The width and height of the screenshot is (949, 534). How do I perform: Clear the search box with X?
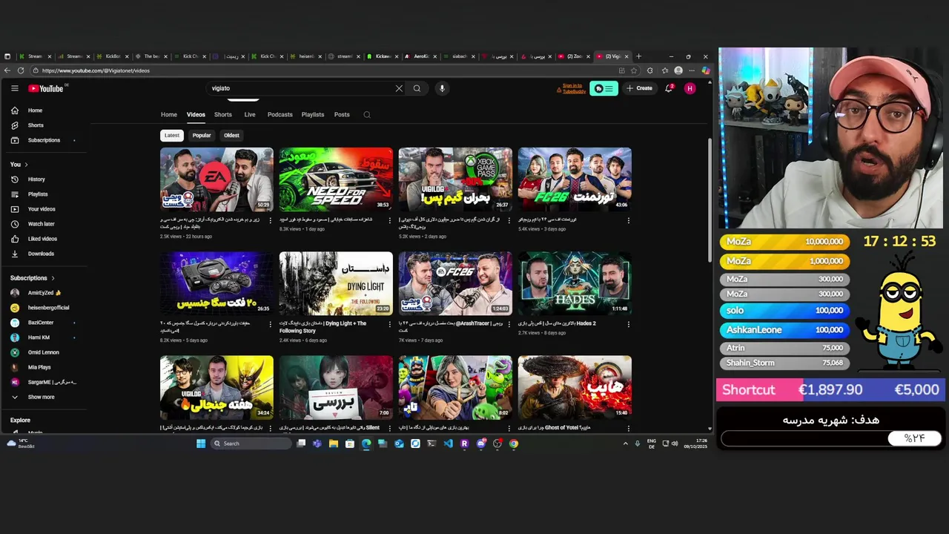click(399, 88)
